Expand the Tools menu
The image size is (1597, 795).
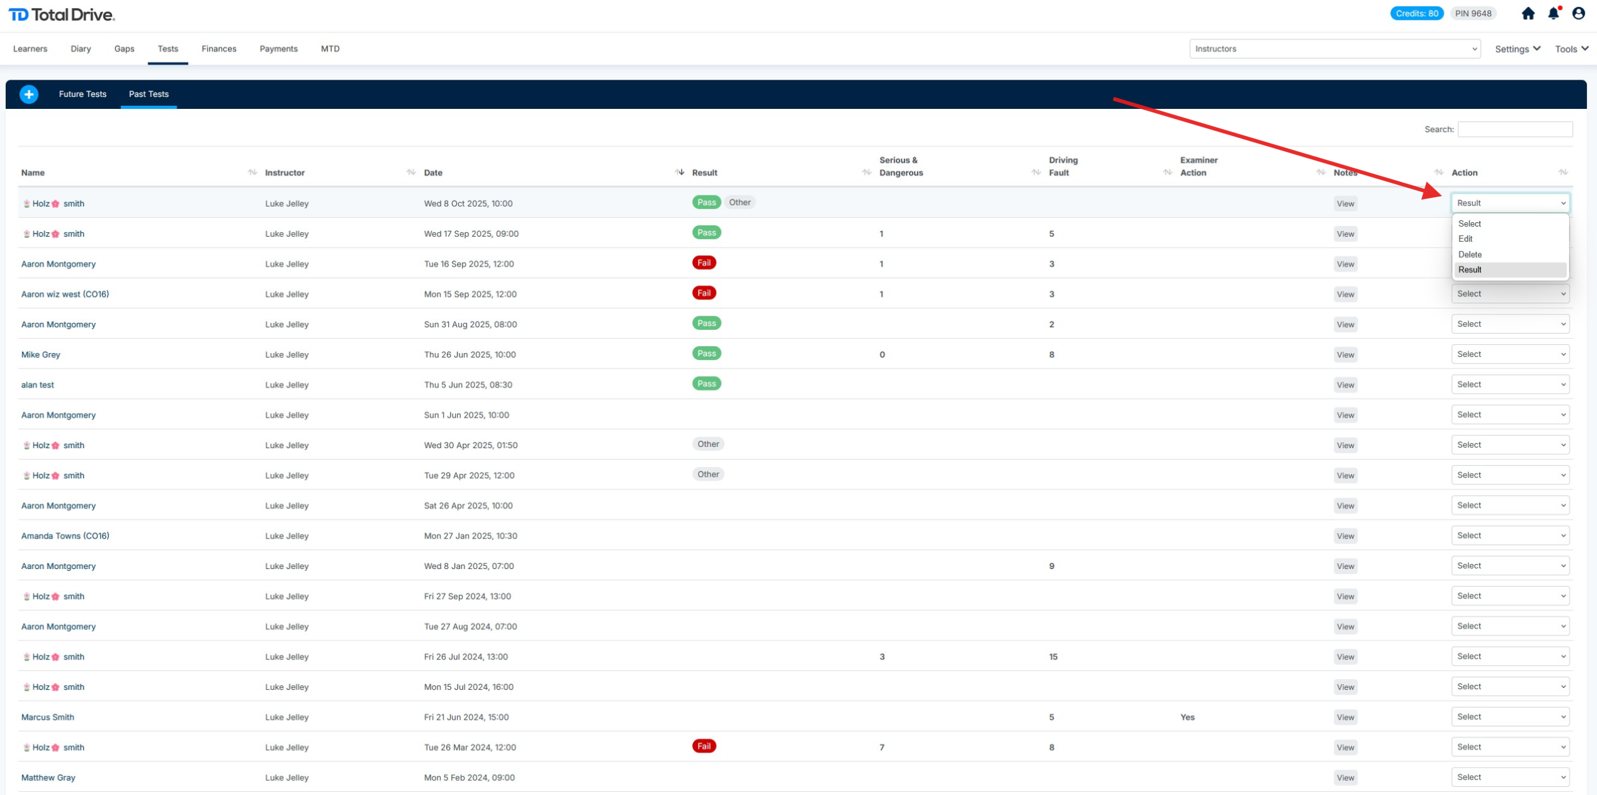click(x=1571, y=49)
